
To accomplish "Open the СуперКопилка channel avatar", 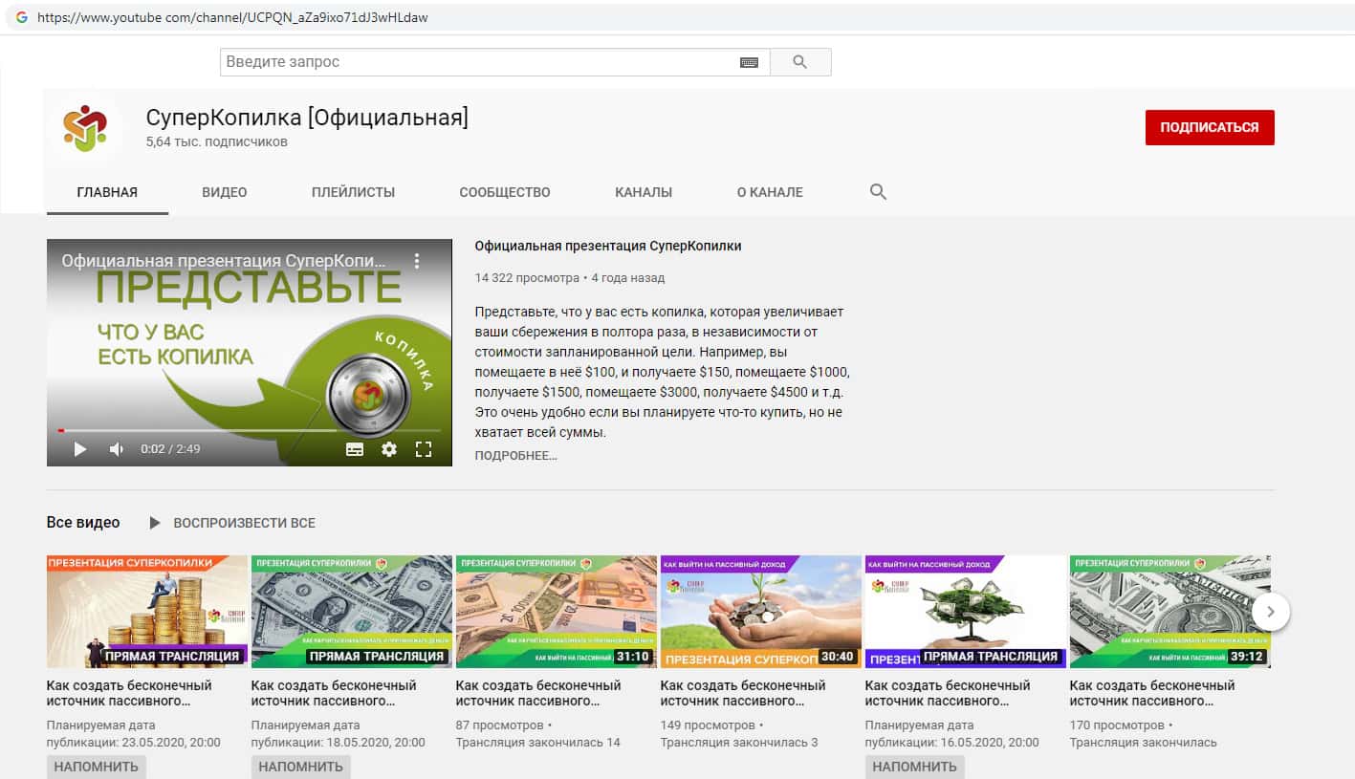I will pos(85,128).
